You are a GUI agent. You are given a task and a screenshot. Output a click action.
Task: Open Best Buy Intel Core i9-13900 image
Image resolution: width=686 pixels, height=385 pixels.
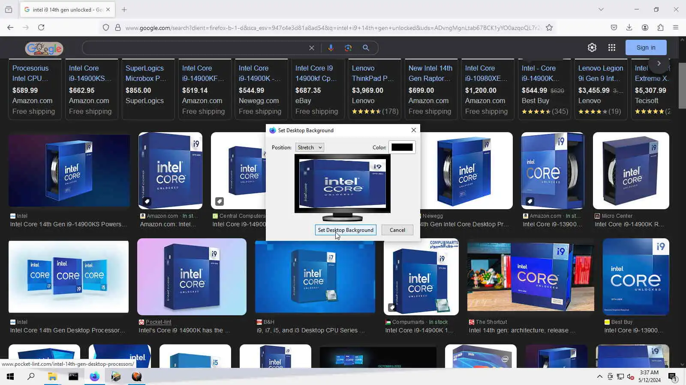pos(636,277)
